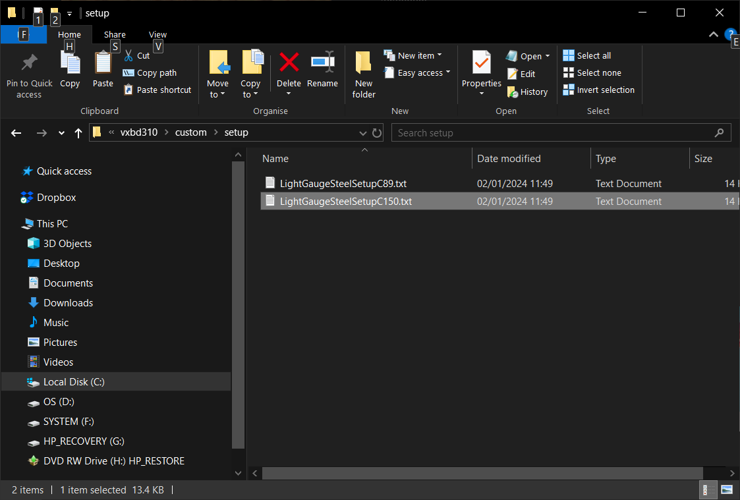Click the horizontal scrollbar in file list
This screenshot has height=500, width=740.
(x=482, y=473)
